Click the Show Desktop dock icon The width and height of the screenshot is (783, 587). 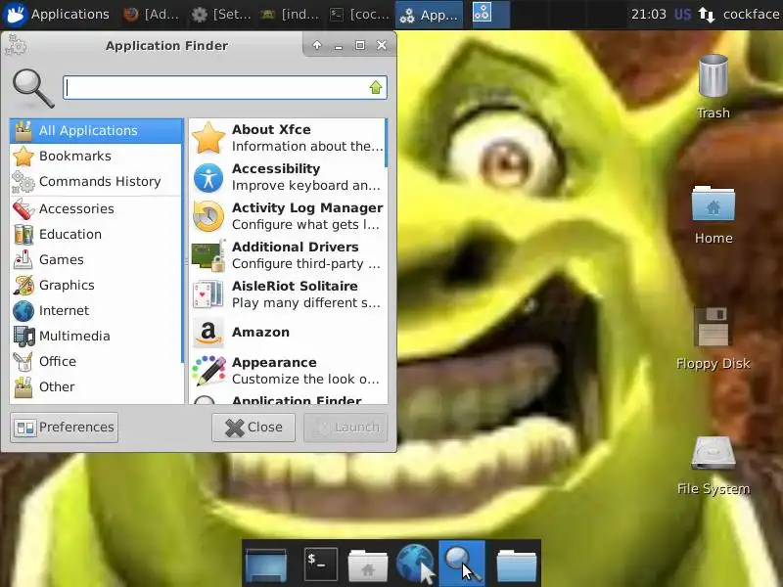tap(265, 564)
